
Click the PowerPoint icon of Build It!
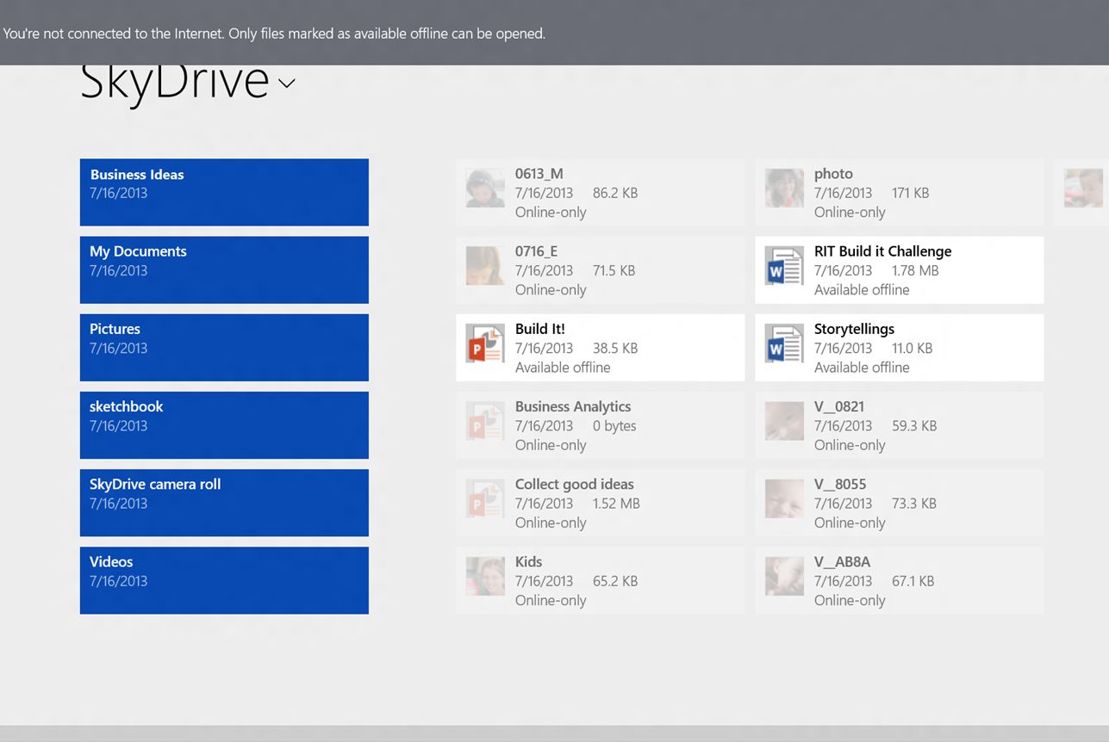click(x=485, y=343)
